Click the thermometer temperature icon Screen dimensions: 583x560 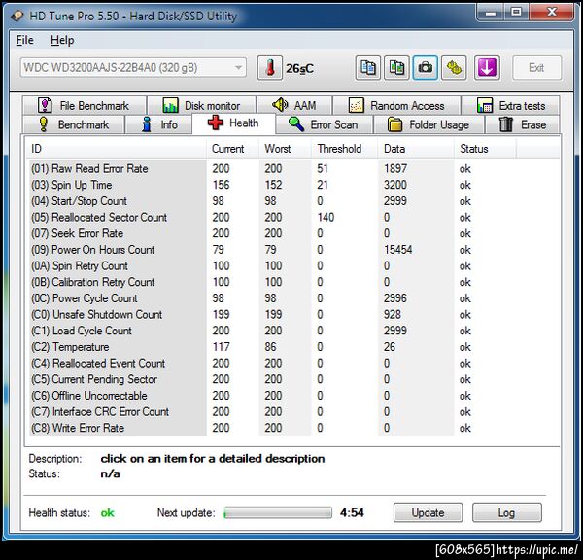click(270, 68)
